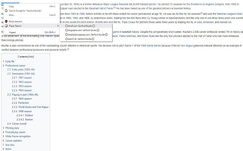The image size is (243, 151).
Task: Click baseball icon right of search all entry
Action: pyautogui.click(x=93, y=39)
